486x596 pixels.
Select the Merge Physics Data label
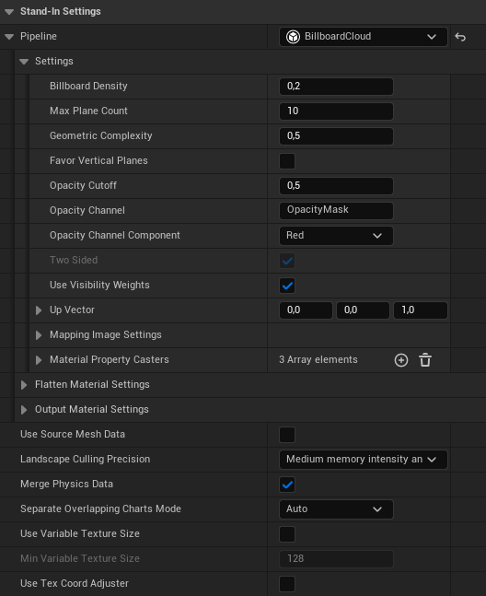click(67, 484)
